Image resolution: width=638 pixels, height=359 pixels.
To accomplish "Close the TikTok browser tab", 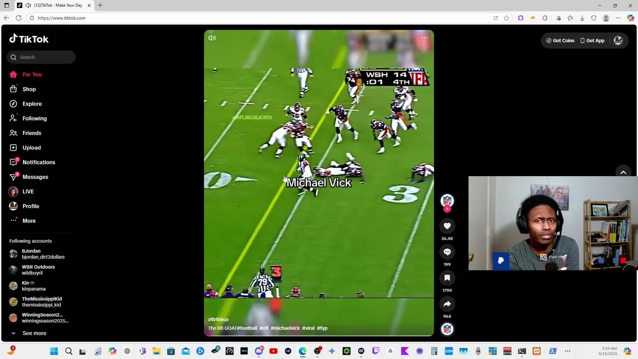I will tap(89, 5).
